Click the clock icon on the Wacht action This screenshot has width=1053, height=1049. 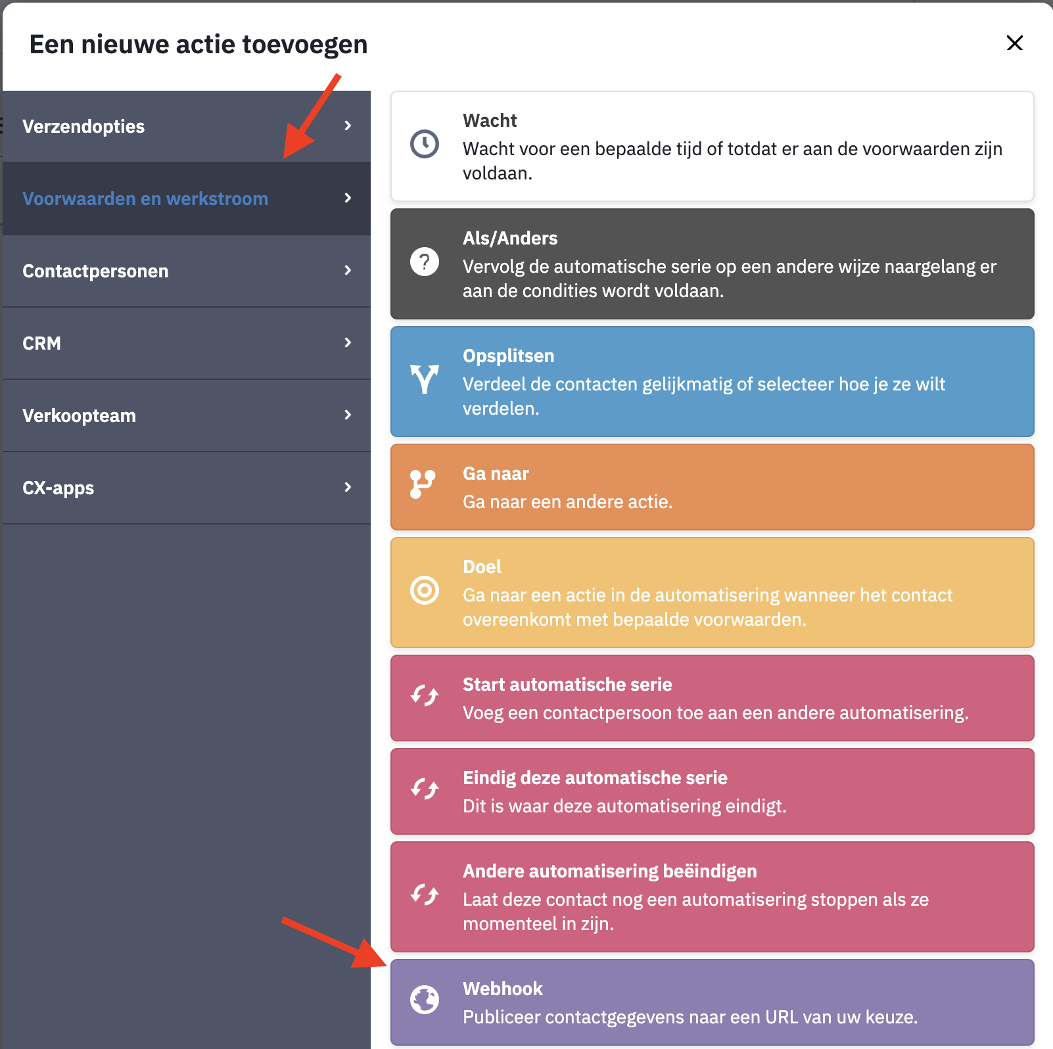point(425,144)
